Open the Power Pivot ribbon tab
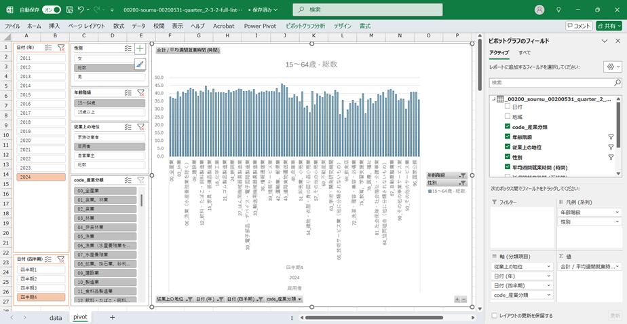Screen dimensions: 627x324 coord(260,26)
